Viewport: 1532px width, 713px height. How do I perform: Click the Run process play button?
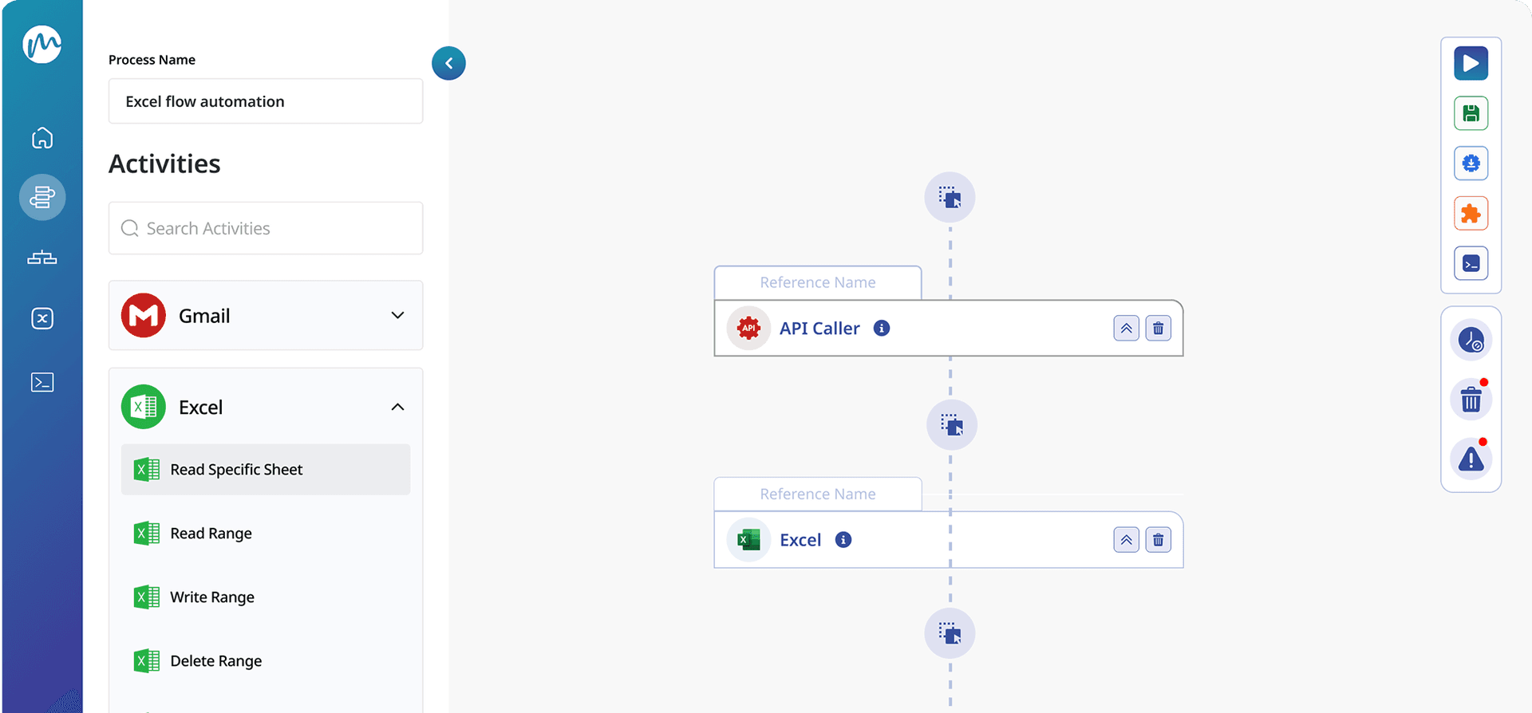tap(1471, 64)
